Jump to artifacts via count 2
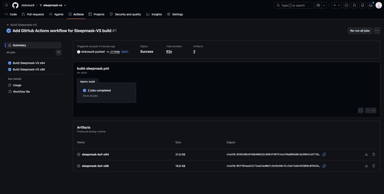 point(194,51)
